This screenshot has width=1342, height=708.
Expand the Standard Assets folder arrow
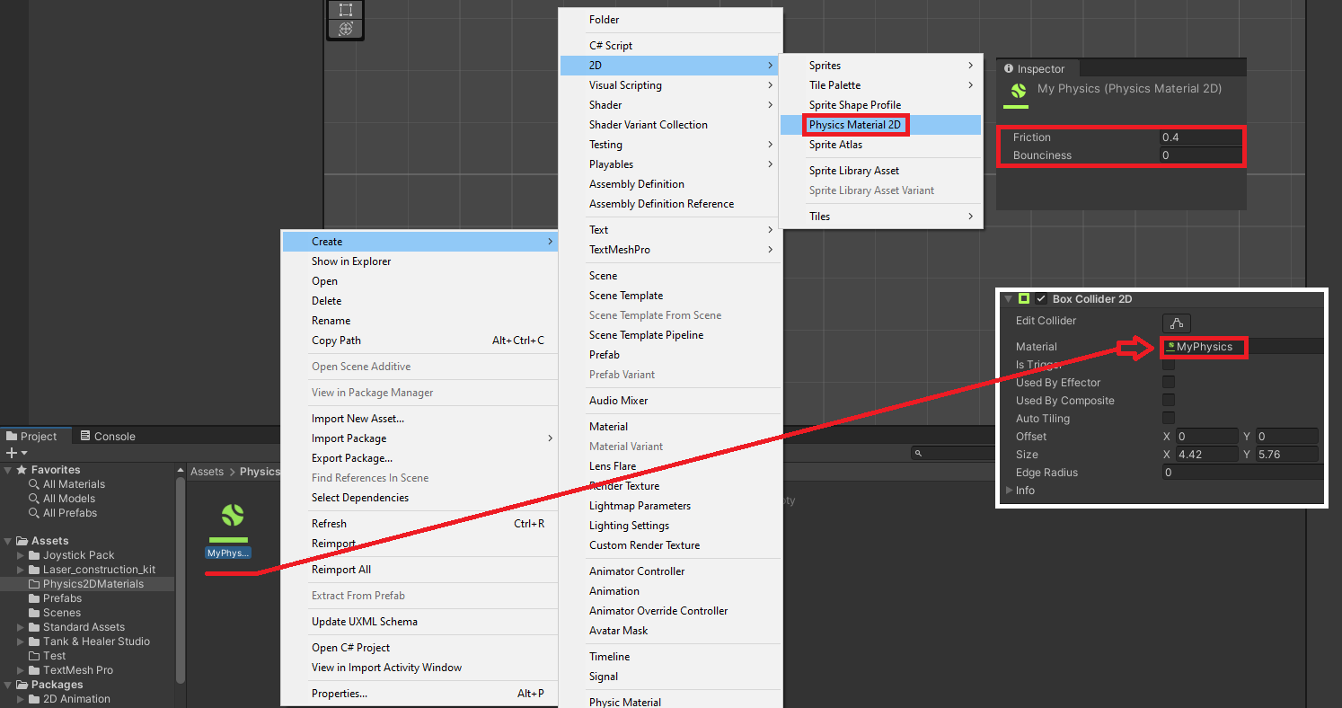pos(21,627)
